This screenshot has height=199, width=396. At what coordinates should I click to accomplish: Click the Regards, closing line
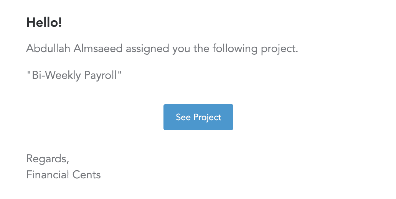pyautogui.click(x=48, y=159)
